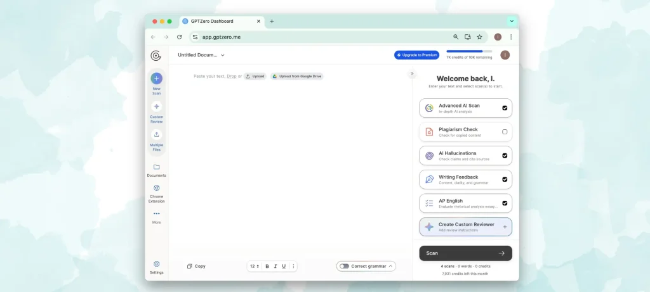Click the browser forward arrow
Viewport: 650px width, 292px height.
[x=166, y=37]
